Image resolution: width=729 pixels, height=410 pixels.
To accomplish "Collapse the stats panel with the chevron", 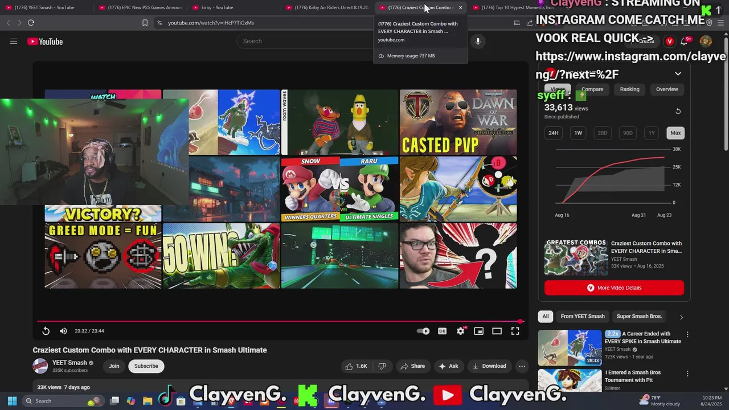I will (x=678, y=74).
